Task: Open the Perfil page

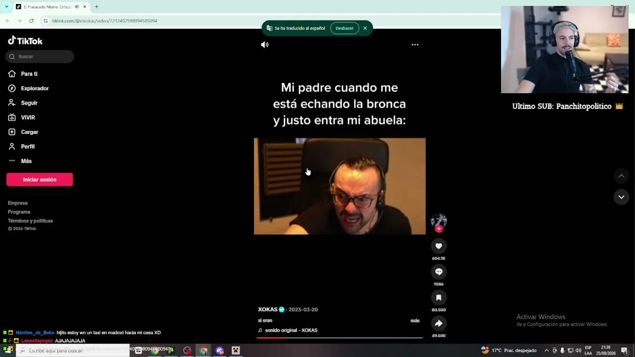Action: (21, 146)
